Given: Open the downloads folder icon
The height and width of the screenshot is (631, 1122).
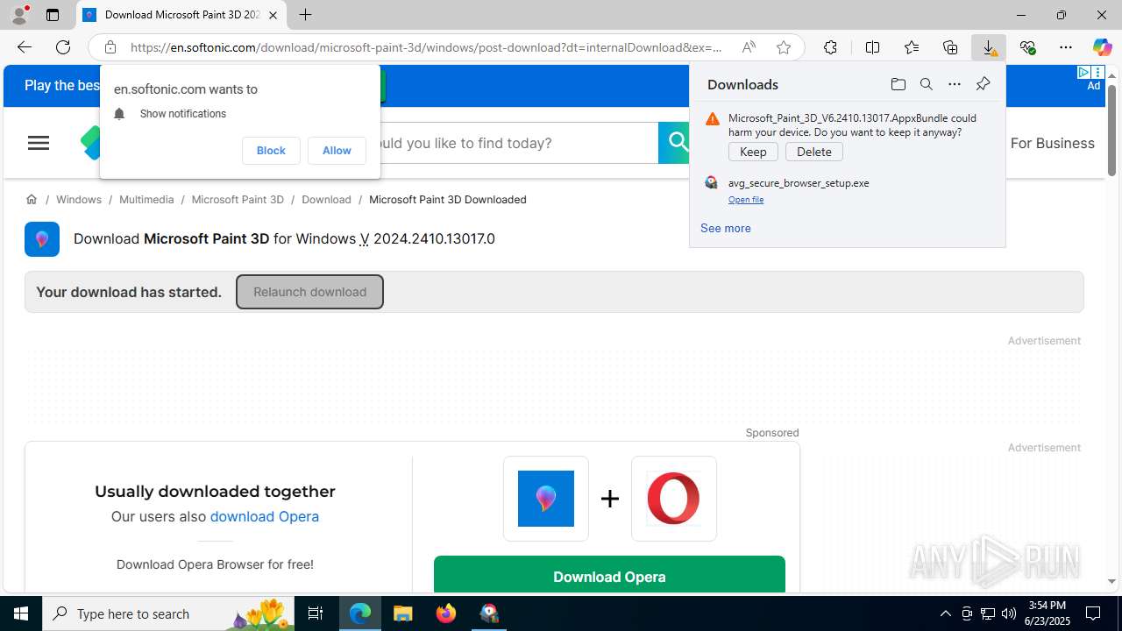Looking at the screenshot, I should click(x=898, y=84).
